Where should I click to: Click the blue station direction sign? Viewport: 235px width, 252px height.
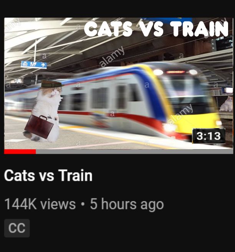click(x=34, y=64)
